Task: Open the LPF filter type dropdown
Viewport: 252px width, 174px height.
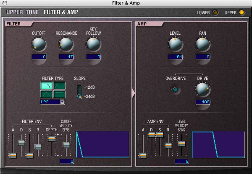Action: click(63, 102)
